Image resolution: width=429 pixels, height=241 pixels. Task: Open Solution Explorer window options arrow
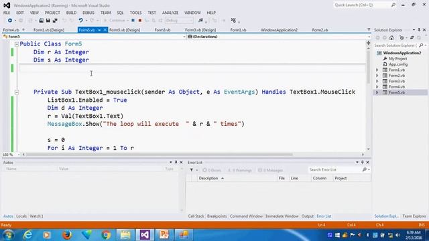point(414,29)
